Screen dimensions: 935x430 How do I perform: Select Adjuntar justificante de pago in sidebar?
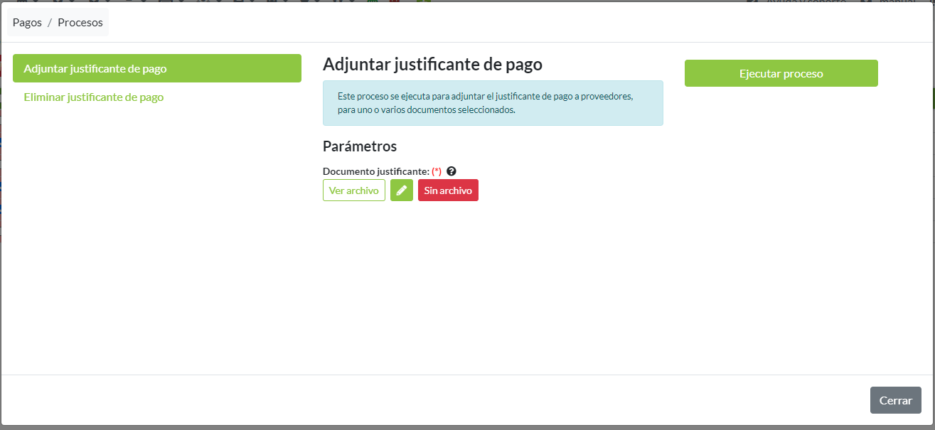(x=157, y=68)
